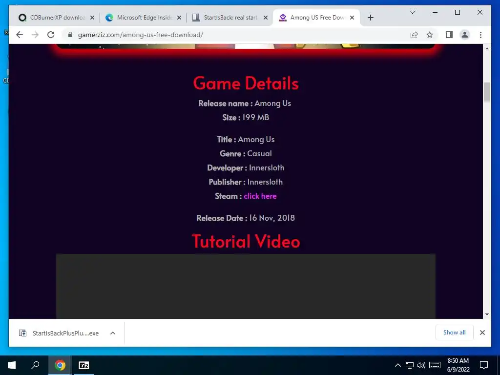This screenshot has width=500, height=375.
Task: Open the tab search dropdown
Action: pyautogui.click(x=412, y=12)
